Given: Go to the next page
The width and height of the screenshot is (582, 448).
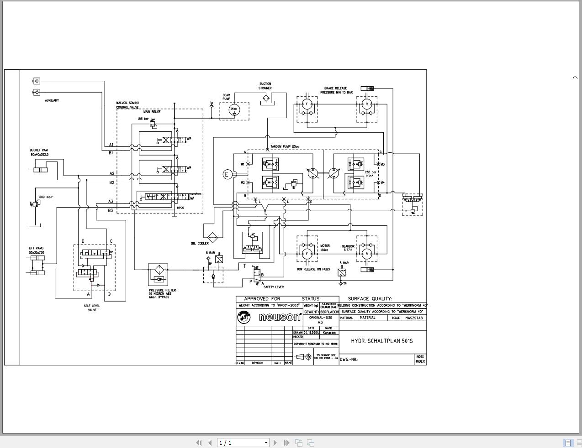Looking at the screenshot, I should (275, 443).
